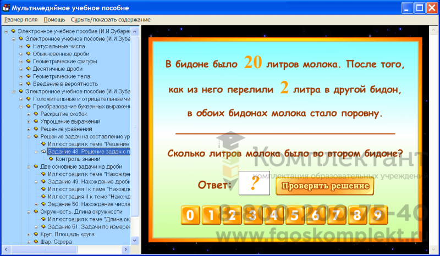Click digit 1 button
Screen dimensions: 440x256
(x=211, y=215)
